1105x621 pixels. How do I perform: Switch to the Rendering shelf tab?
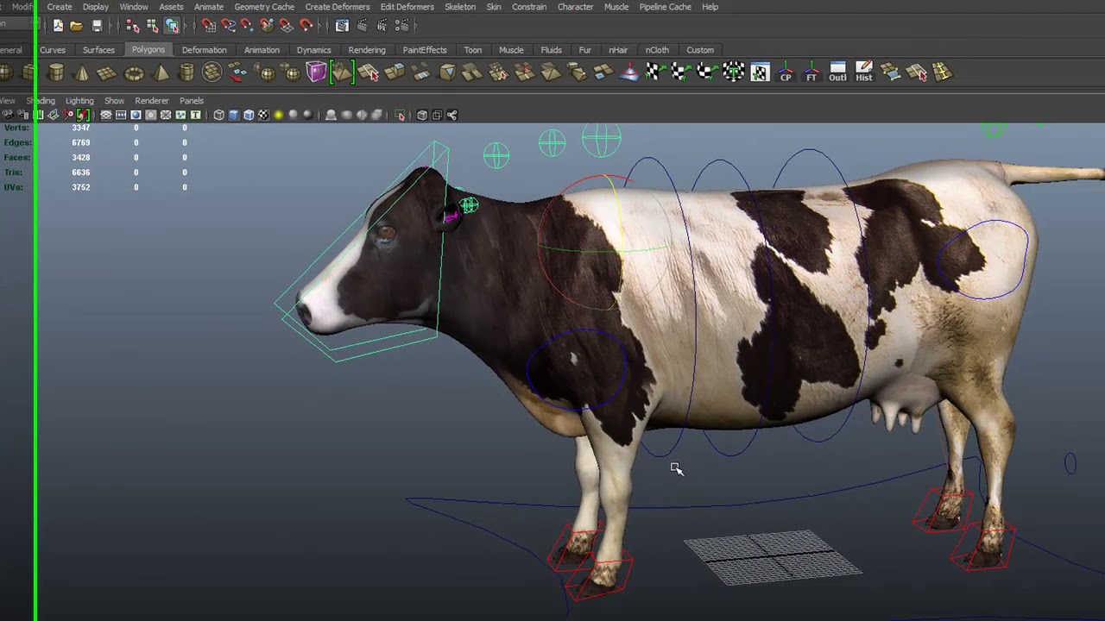pos(367,50)
